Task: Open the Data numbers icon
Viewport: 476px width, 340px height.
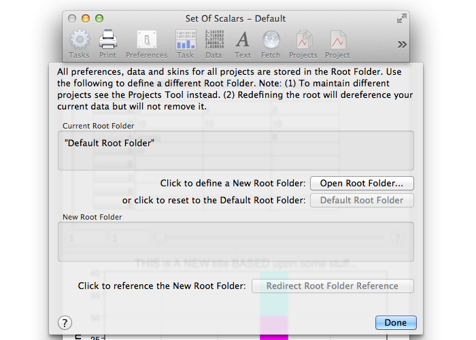Action: coord(214,39)
